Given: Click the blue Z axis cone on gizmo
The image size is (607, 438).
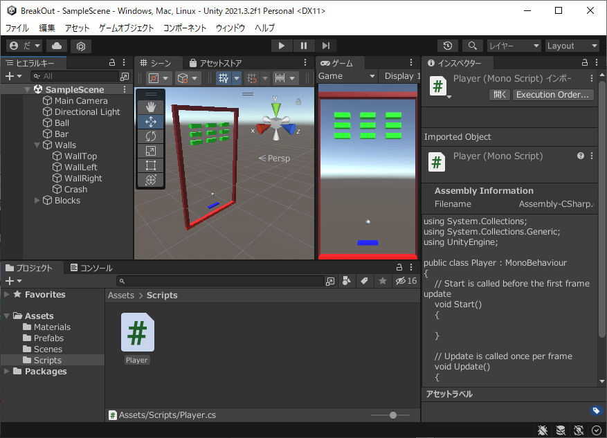Looking at the screenshot, I should 289,129.
